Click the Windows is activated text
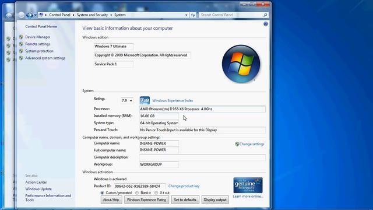The image size is (373, 210). pos(110,179)
